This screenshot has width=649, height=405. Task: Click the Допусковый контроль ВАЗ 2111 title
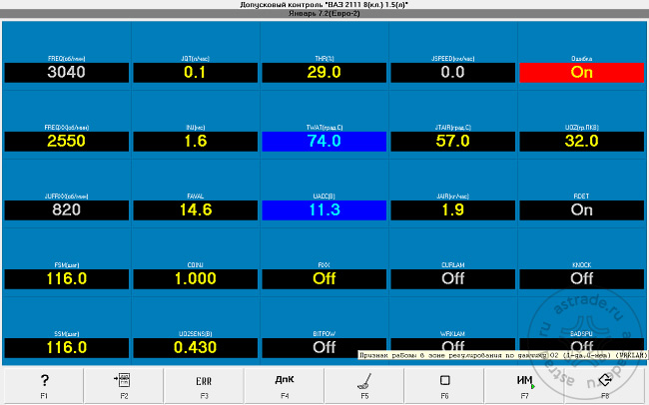[324, 5]
